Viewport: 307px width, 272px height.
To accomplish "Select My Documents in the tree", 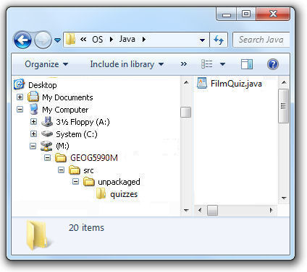I will coord(67,97).
